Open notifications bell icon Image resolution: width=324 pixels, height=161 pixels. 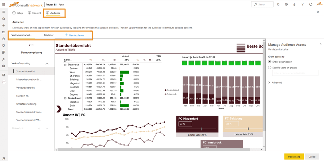click(278, 4)
